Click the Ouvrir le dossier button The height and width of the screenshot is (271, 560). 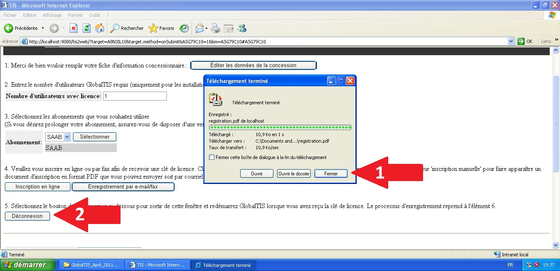(x=294, y=174)
